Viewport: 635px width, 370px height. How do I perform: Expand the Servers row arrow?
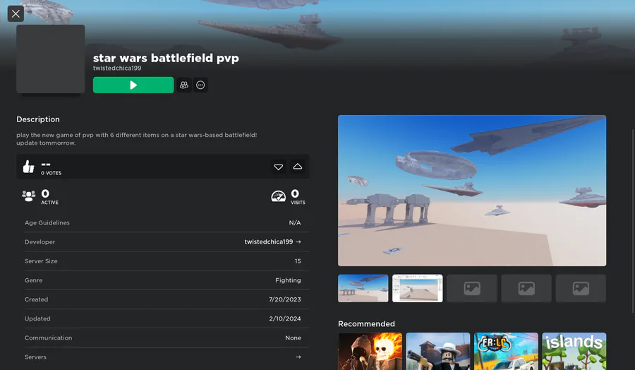coord(298,357)
